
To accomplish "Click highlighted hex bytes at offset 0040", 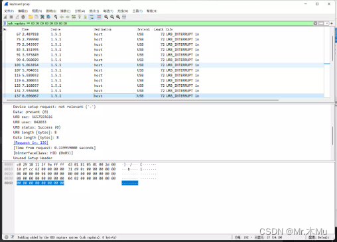I will tap(40, 183).
